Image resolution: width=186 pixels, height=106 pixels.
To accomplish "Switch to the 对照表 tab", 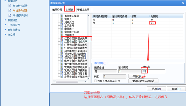I will point(70,10).
